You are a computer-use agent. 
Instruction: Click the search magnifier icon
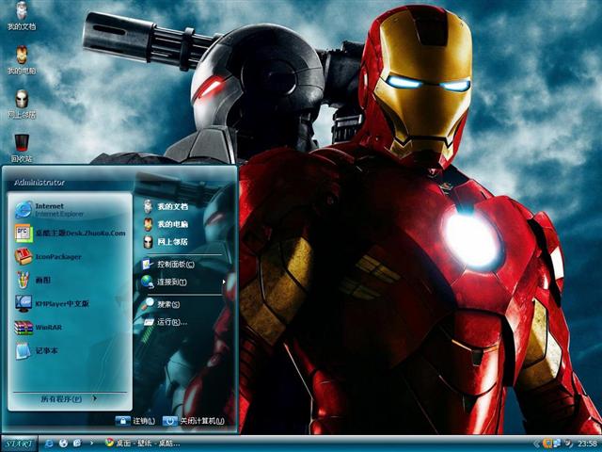(x=148, y=304)
